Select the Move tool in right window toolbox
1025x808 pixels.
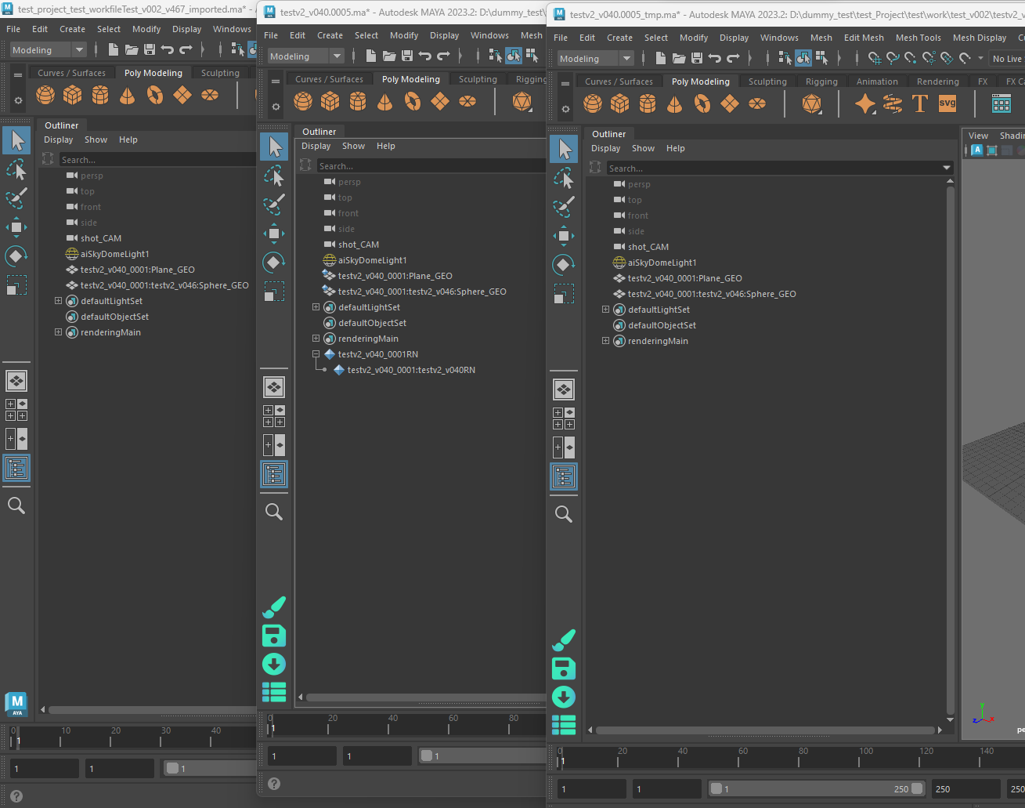(x=564, y=236)
